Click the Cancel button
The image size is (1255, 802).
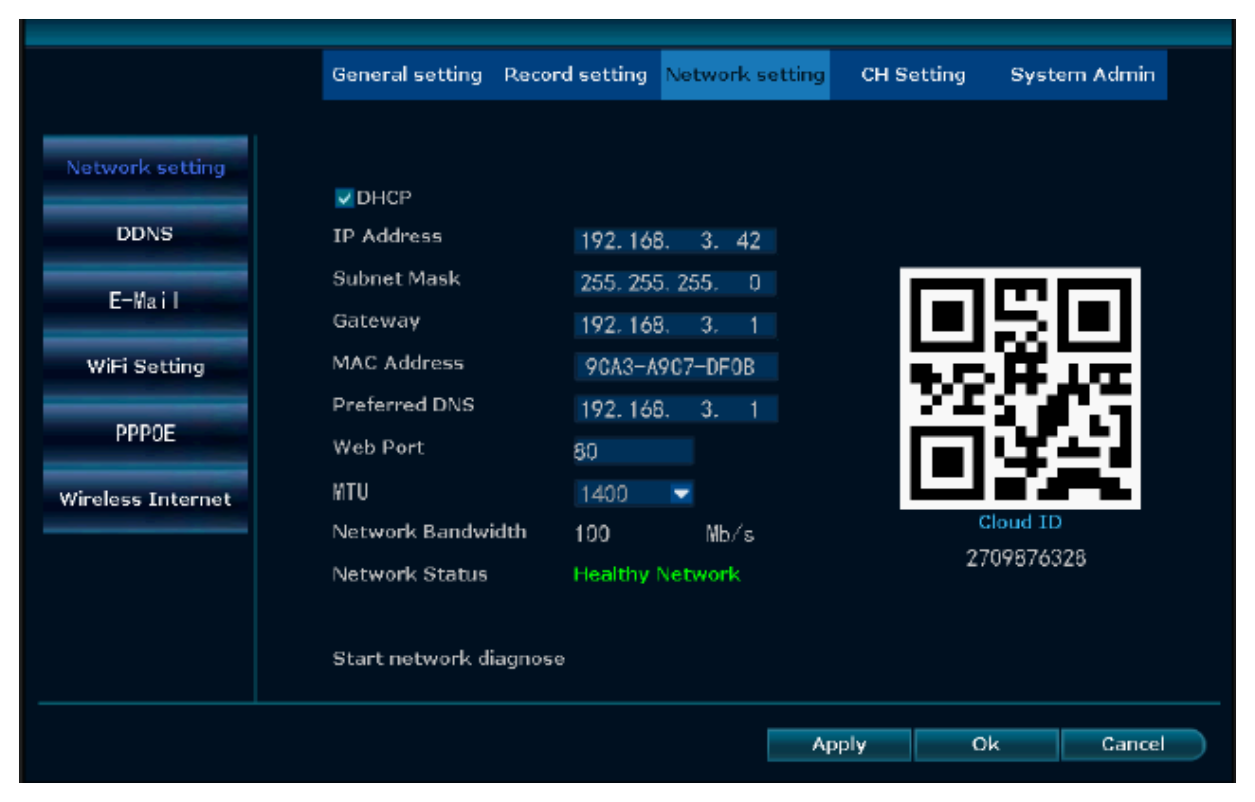[1133, 745]
